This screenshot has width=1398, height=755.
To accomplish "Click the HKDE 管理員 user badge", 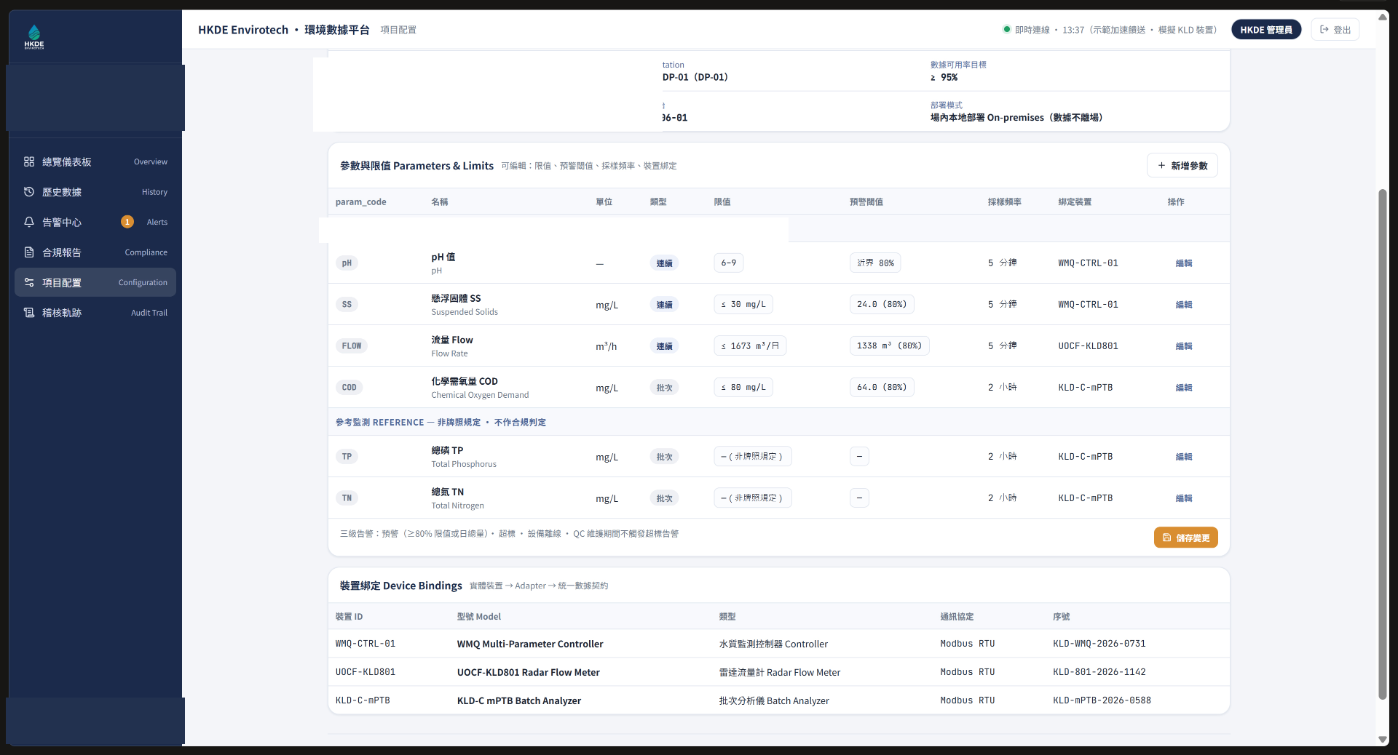I will point(1266,30).
